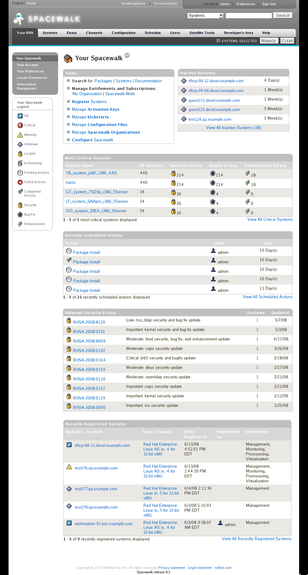Click OK status icon for dhcp-08-12.devel.example.com in Recently Registered
The height and width of the screenshot is (575, 308).
tap(69, 445)
